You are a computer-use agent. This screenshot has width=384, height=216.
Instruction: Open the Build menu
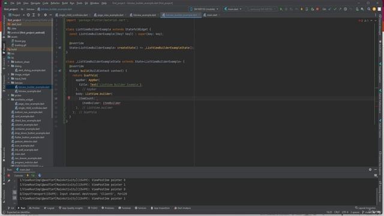coord(65,3)
